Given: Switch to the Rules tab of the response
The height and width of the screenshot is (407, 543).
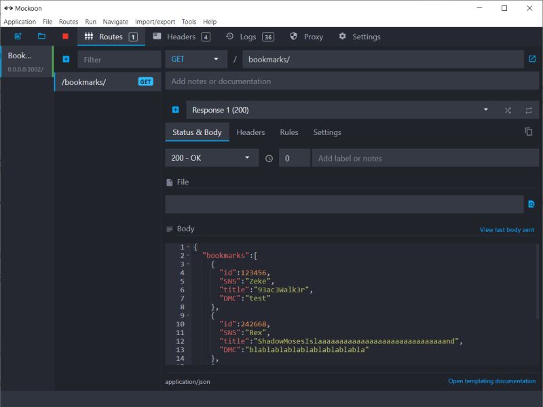Looking at the screenshot, I should point(289,132).
